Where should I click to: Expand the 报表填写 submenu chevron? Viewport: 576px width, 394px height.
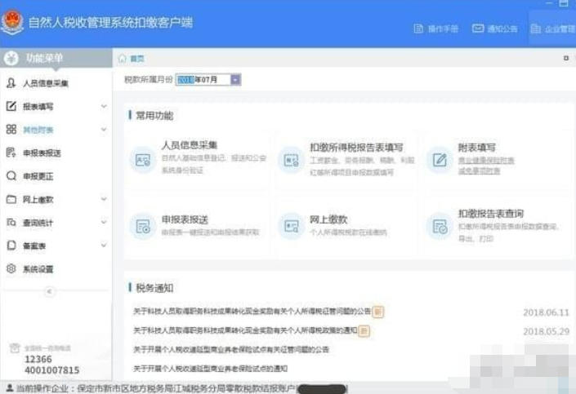coord(104,106)
